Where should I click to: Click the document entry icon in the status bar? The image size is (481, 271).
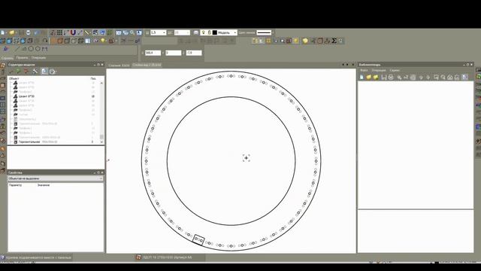(138, 257)
